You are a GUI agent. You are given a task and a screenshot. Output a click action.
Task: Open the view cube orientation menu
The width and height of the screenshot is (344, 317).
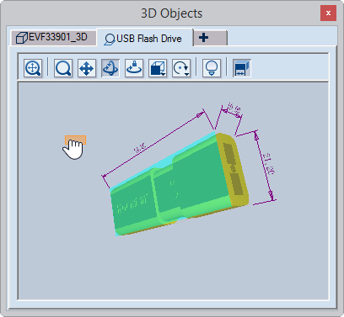(x=158, y=68)
